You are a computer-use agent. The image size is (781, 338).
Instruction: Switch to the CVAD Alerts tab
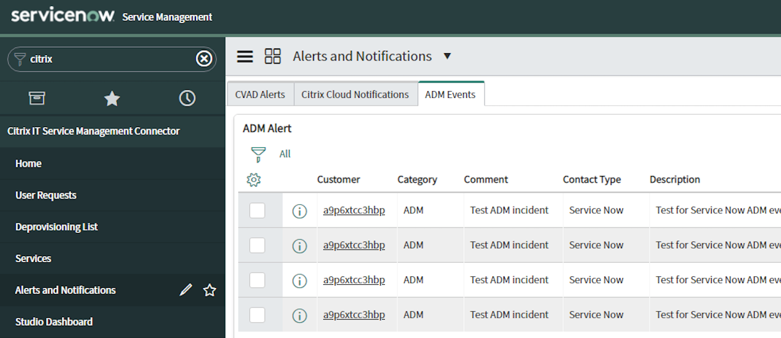(260, 95)
